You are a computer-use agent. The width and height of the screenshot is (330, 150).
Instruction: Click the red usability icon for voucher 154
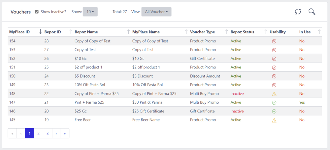coord(274,41)
